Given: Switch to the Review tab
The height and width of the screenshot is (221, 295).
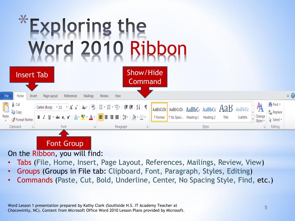Looking at the screenshot, I should (104, 96).
